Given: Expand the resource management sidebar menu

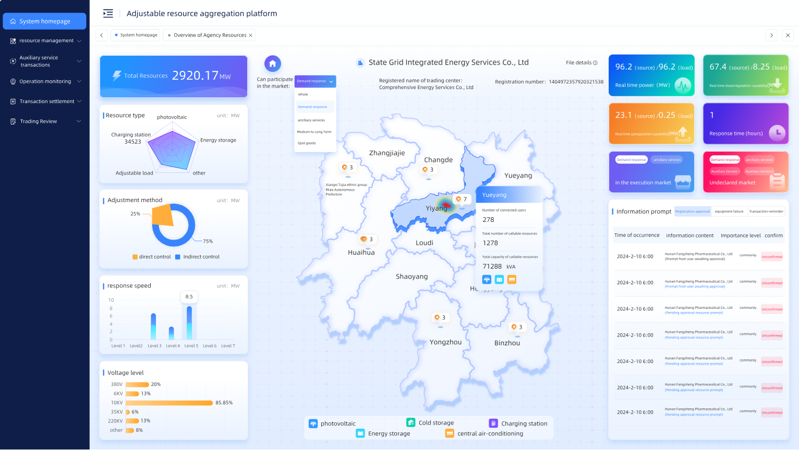Looking at the screenshot, I should tap(45, 41).
